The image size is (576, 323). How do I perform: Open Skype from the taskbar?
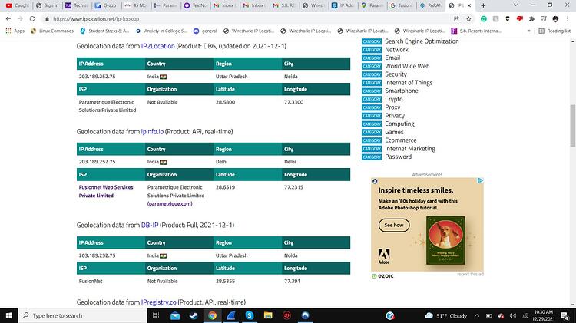coord(250,315)
